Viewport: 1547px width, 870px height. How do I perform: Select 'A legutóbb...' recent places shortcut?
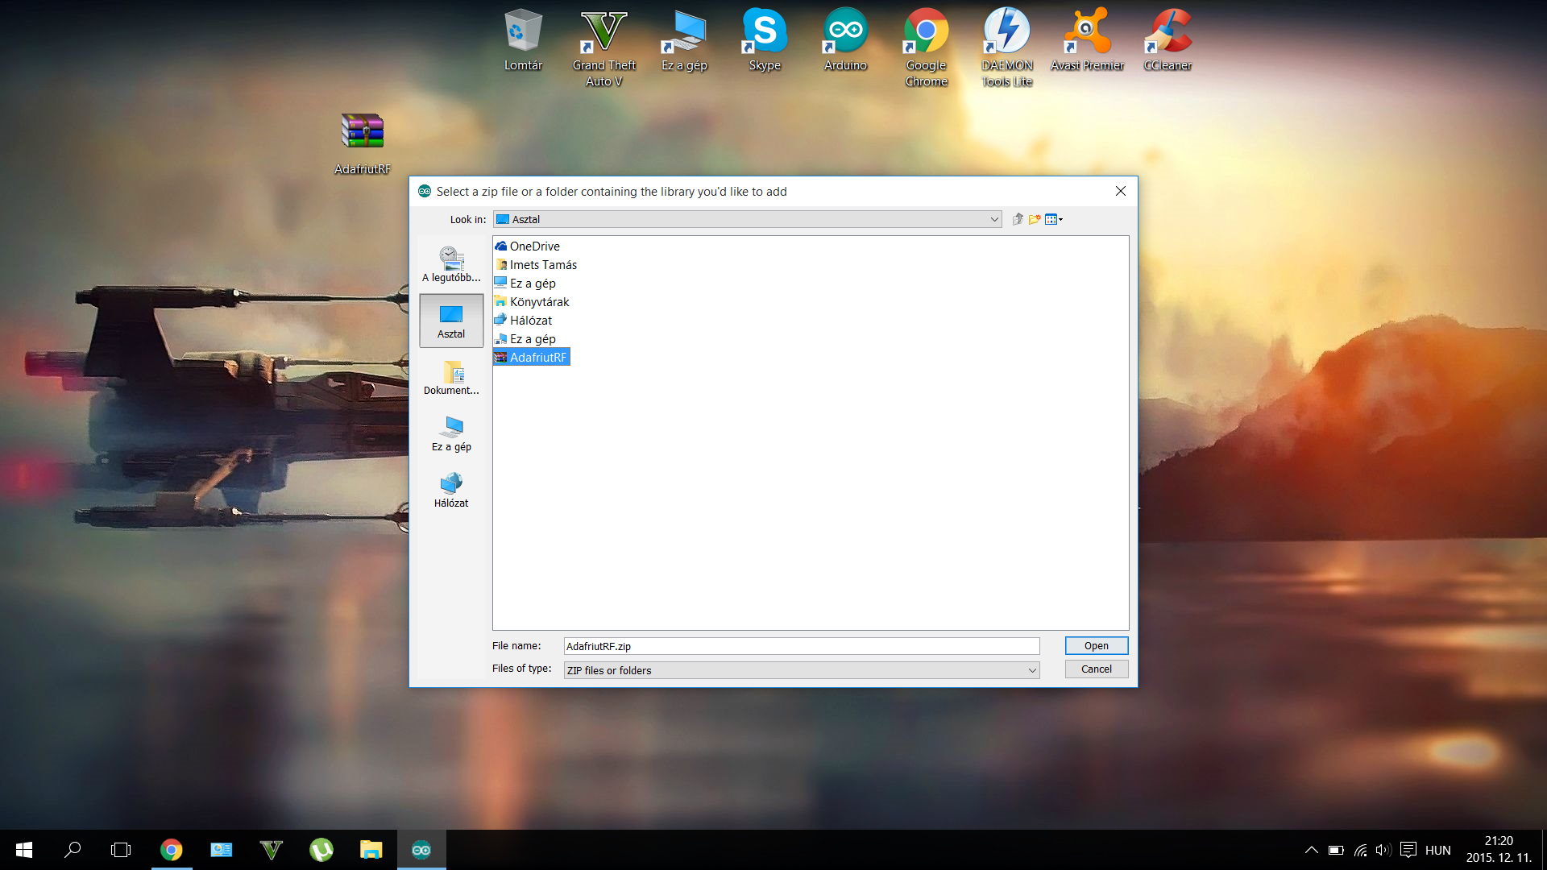(451, 264)
